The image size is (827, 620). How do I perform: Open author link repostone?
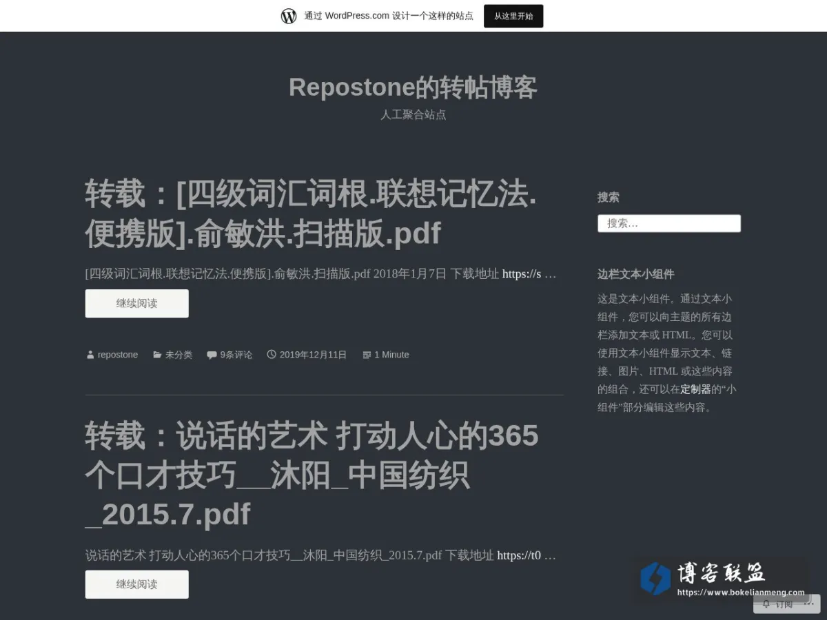(x=118, y=355)
